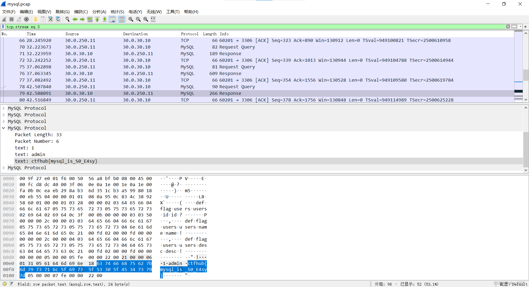This screenshot has height=287, width=529.
Task: Jump to the last packet icon
Action: tap(105, 19)
